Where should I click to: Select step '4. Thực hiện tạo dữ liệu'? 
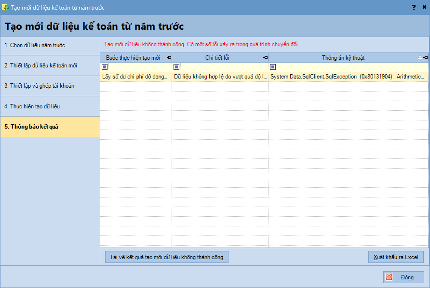pos(50,106)
